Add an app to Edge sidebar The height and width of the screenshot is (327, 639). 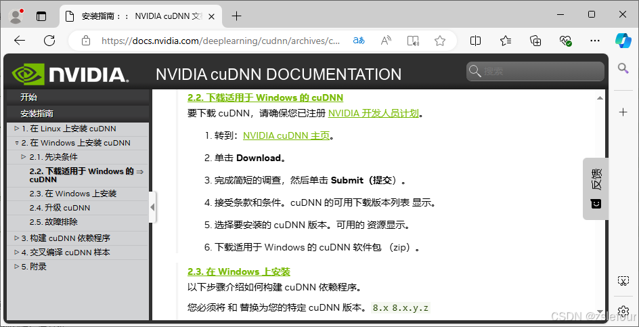click(623, 112)
